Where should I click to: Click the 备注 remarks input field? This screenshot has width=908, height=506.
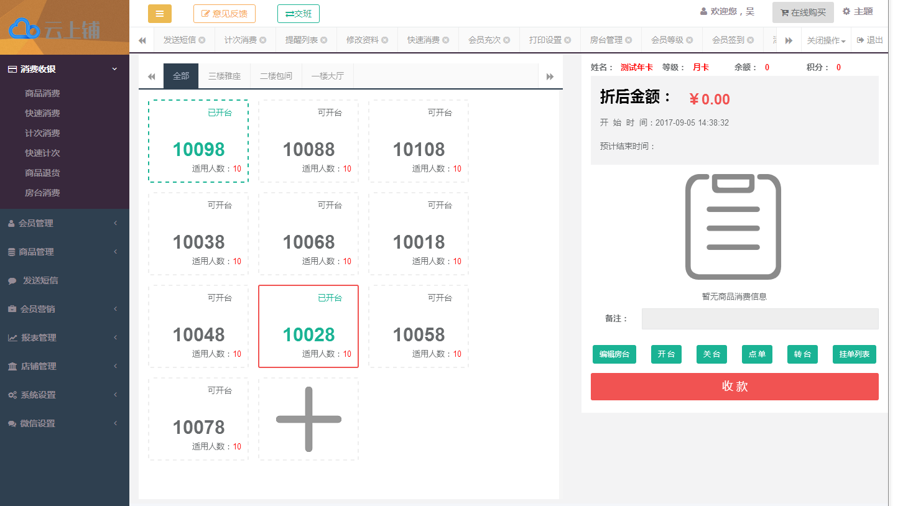coord(760,319)
